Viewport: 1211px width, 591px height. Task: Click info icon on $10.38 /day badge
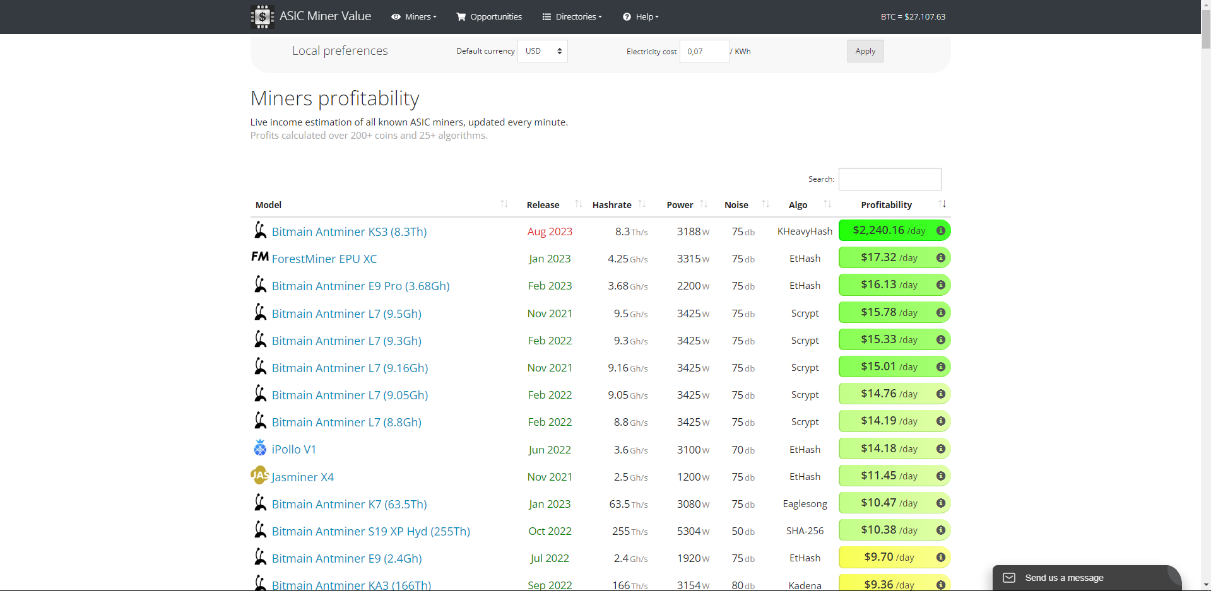(940, 530)
